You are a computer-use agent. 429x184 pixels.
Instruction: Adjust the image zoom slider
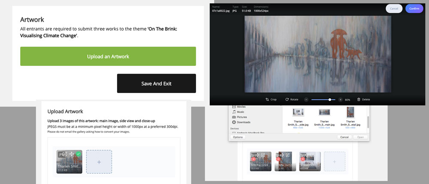[323, 100]
